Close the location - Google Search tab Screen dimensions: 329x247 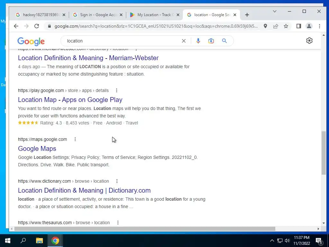(235, 15)
